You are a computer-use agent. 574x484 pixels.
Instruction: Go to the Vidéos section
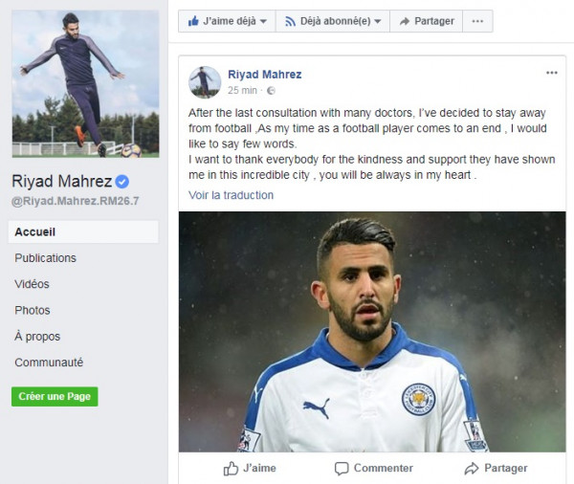(32, 284)
